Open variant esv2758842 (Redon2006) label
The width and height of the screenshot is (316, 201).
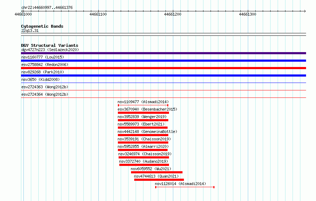[x=45, y=65]
